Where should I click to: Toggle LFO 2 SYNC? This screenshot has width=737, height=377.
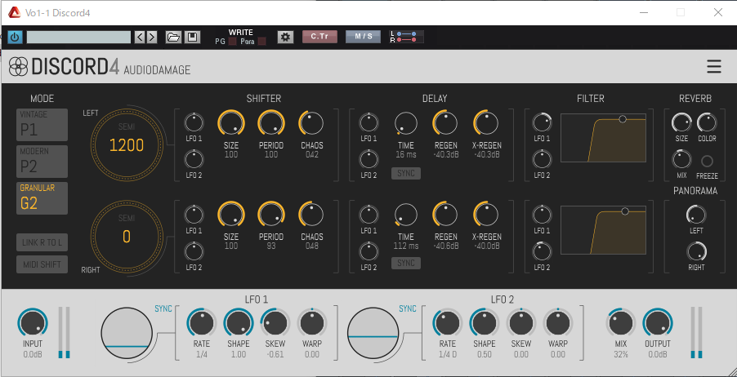point(408,308)
